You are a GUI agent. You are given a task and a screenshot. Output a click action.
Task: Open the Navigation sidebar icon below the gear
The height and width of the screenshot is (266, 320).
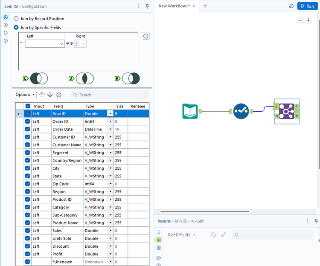6,25
